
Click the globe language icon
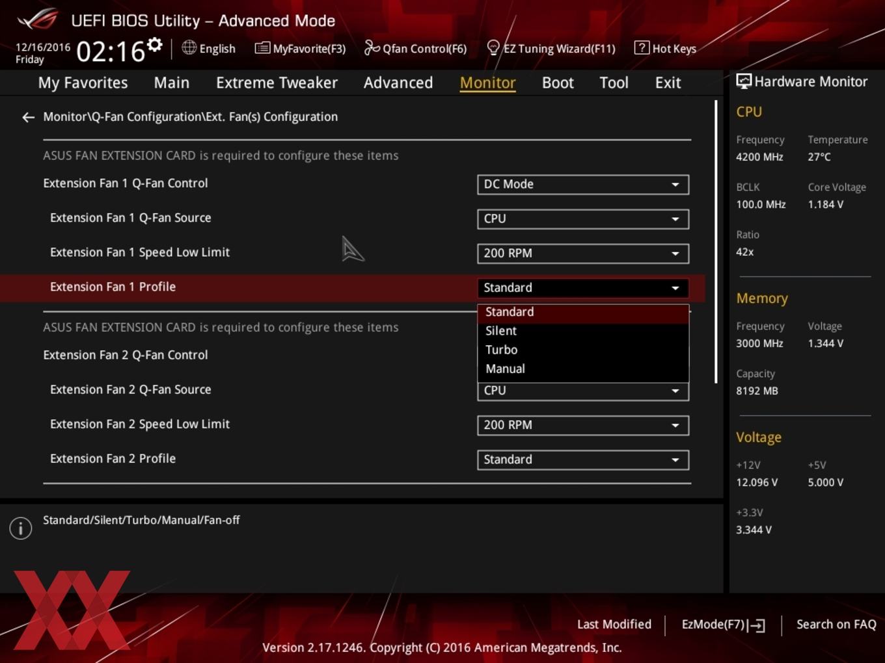189,47
